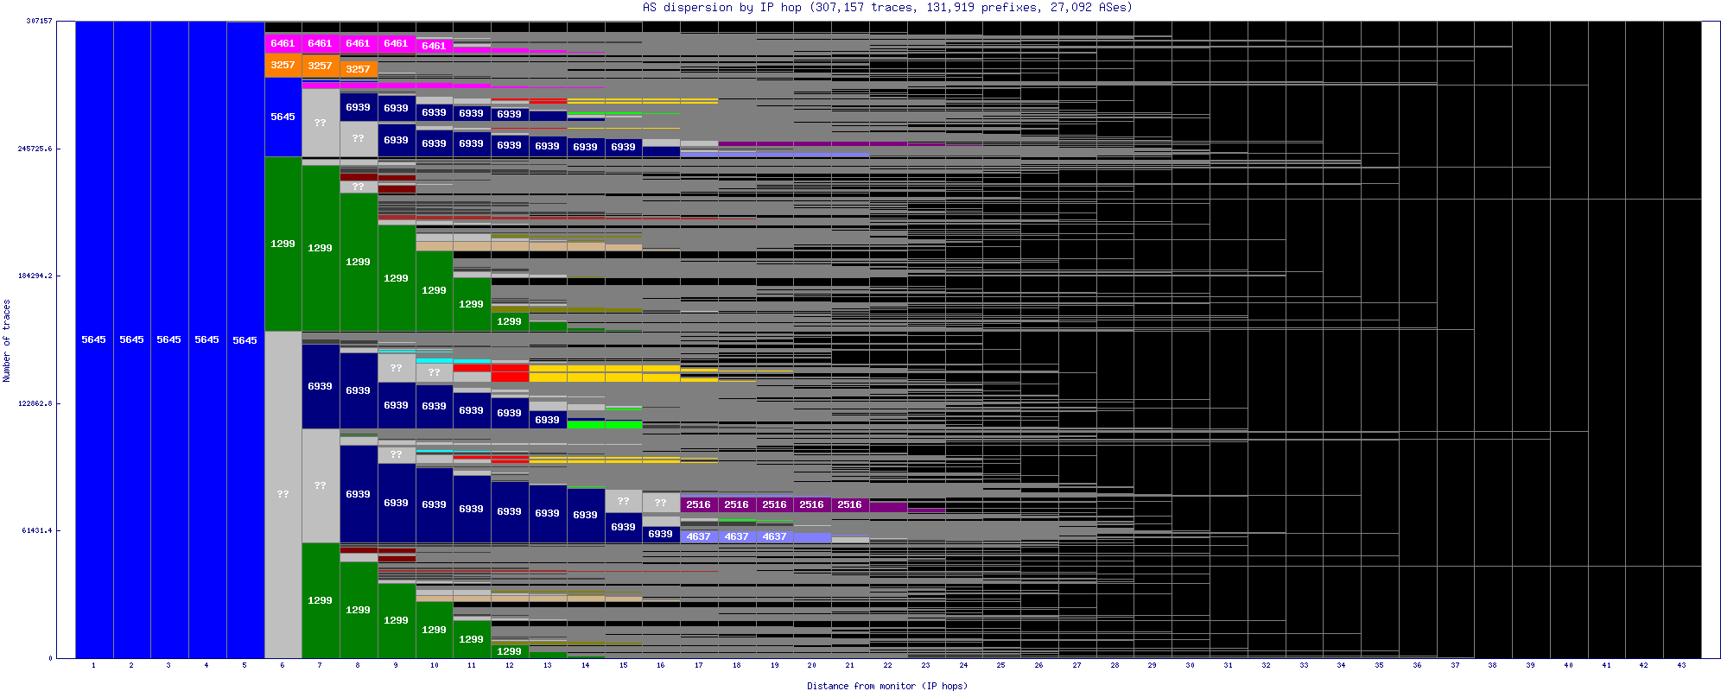This screenshot has width=1721, height=691.
Task: Select the purple 2516 block at hop 21
Action: coord(850,504)
